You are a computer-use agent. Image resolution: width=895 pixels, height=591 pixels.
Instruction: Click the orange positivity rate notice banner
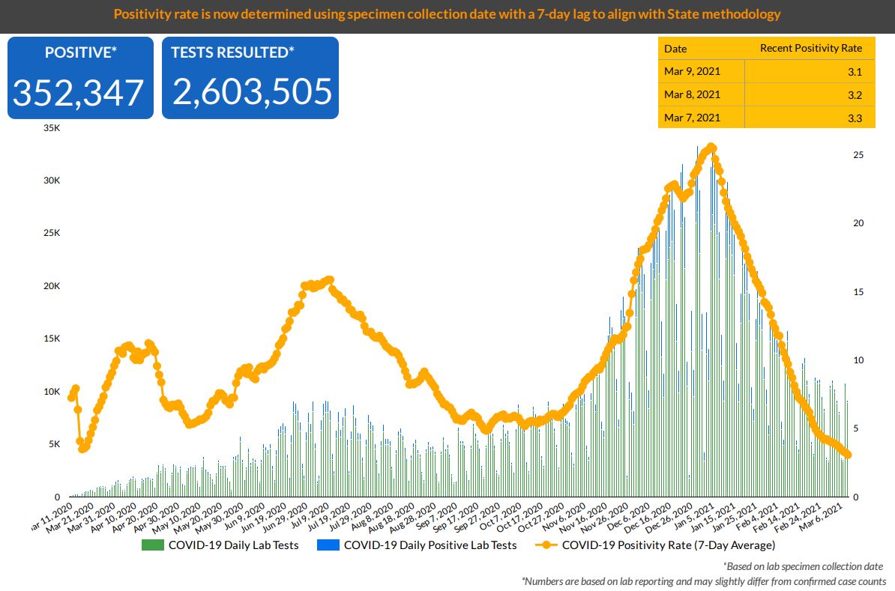(447, 14)
